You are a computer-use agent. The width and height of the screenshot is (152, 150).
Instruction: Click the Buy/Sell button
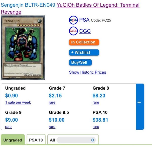[80, 62]
